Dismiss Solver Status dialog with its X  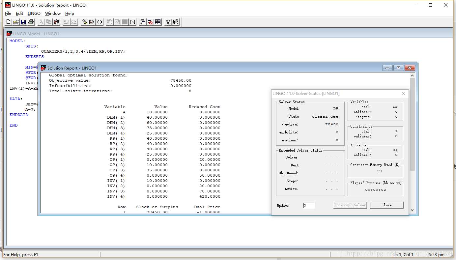pos(404,94)
